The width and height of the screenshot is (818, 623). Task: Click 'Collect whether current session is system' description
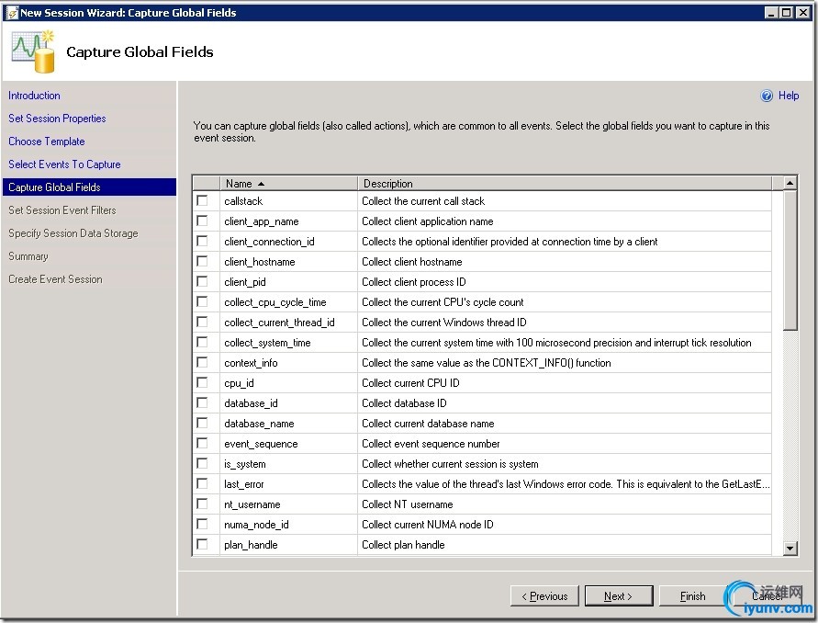(x=450, y=464)
